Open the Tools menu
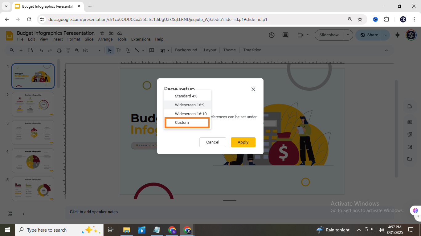The image size is (421, 236). [x=122, y=39]
